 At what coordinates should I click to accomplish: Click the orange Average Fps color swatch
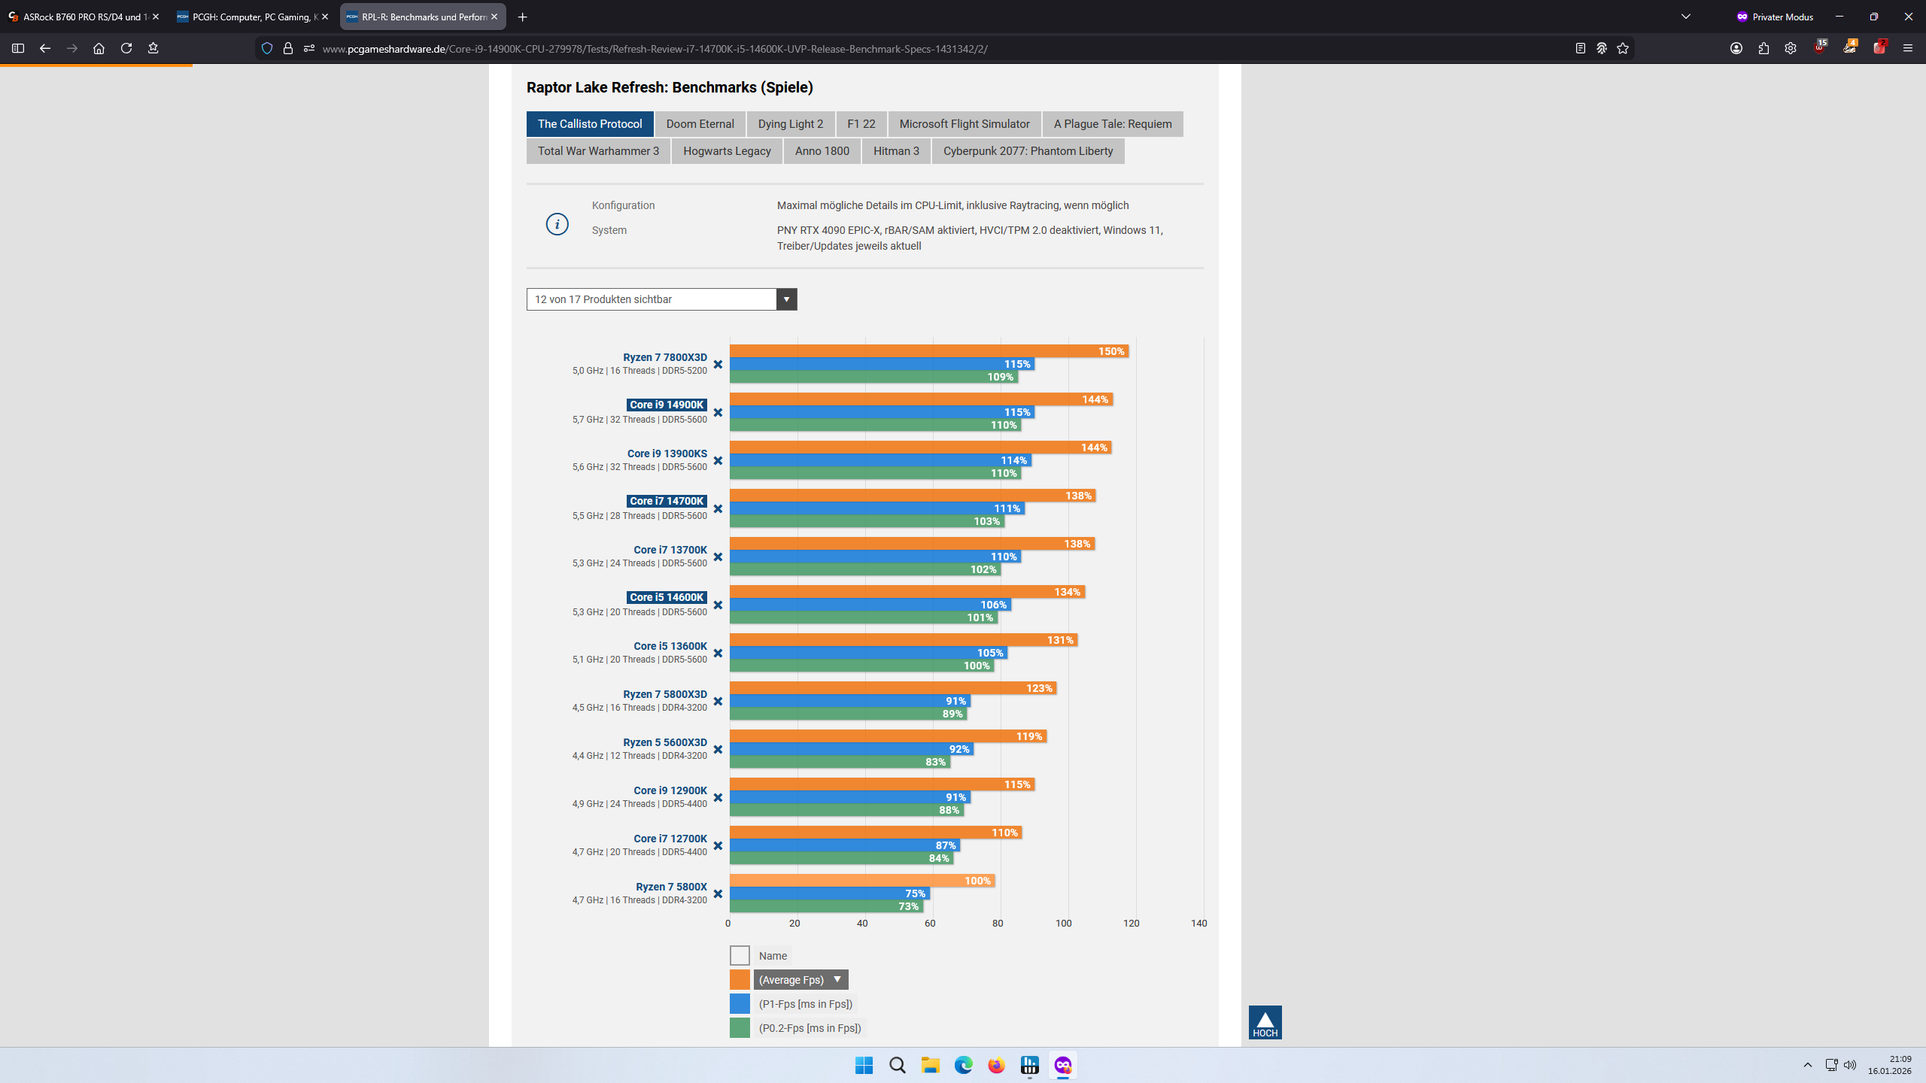point(740,979)
